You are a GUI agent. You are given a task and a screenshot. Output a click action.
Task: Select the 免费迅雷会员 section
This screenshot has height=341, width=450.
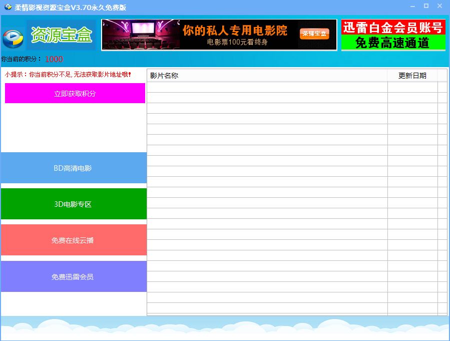(x=73, y=276)
